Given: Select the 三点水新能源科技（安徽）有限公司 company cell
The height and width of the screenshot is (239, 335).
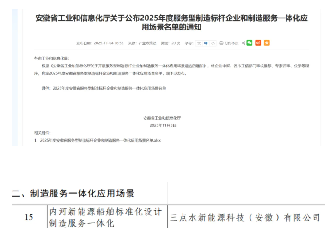Looking at the screenshot, I should [x=245, y=217].
